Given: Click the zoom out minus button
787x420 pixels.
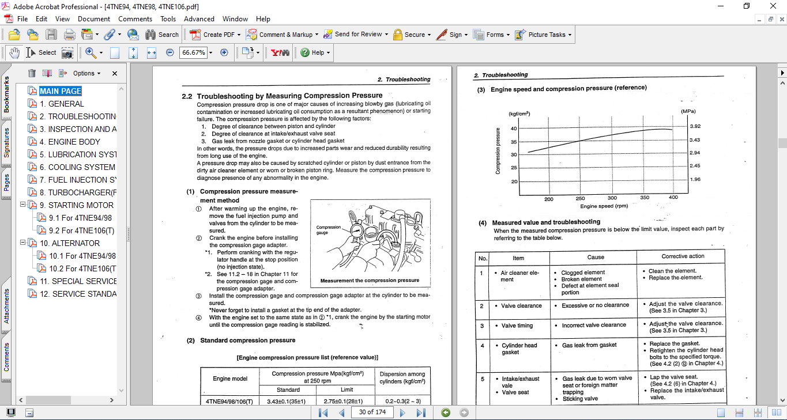Looking at the screenshot, I should point(170,52).
